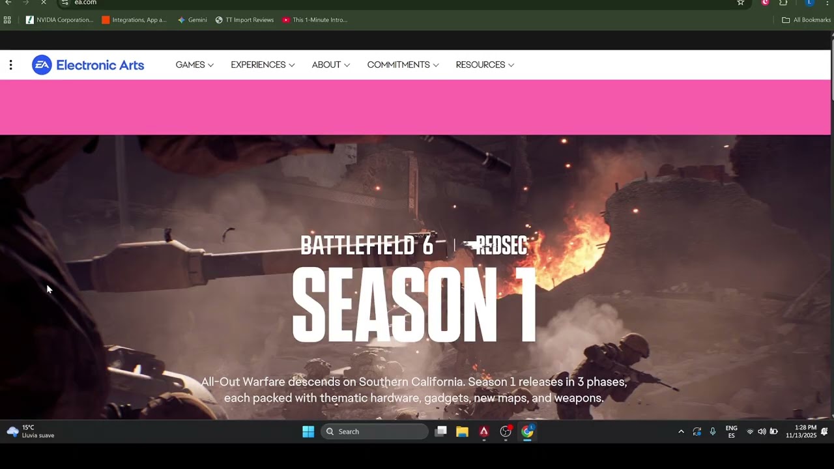
Task: Open Task View from taskbar
Action: [441, 431]
